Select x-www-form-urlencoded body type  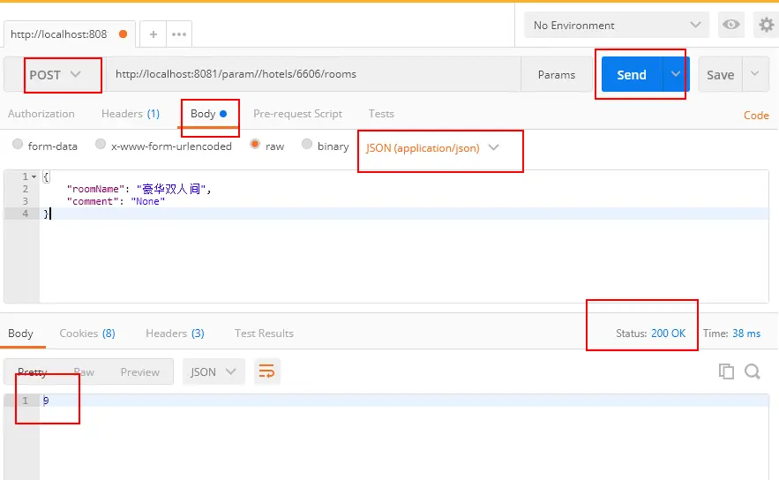click(x=101, y=144)
